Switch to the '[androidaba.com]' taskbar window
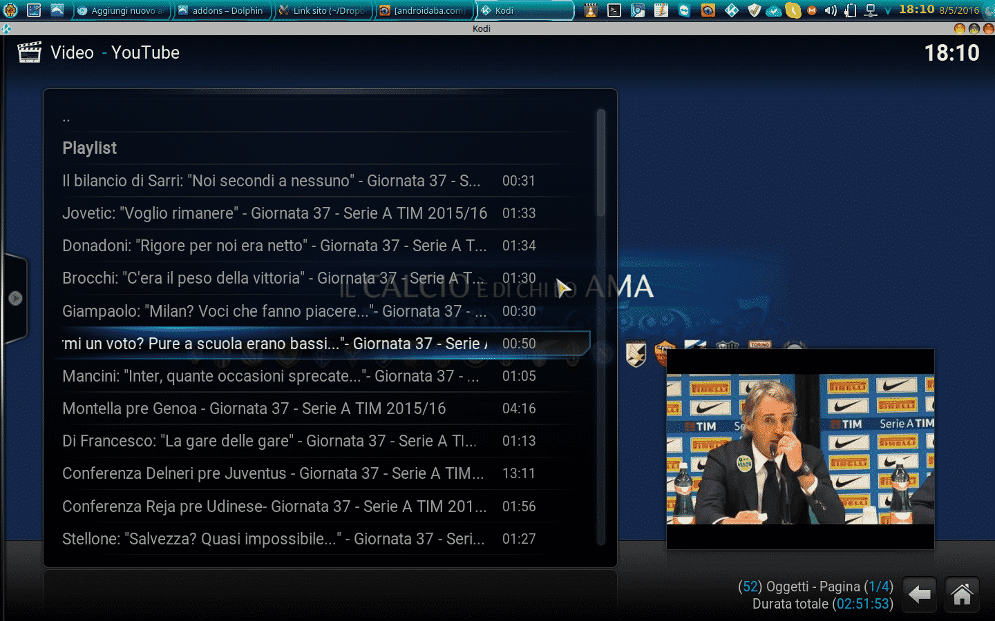Screen dimensions: 995x621 [x=424, y=10]
